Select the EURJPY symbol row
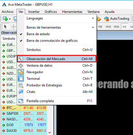The height and width of the screenshot is (135, 133). [x=9, y=96]
